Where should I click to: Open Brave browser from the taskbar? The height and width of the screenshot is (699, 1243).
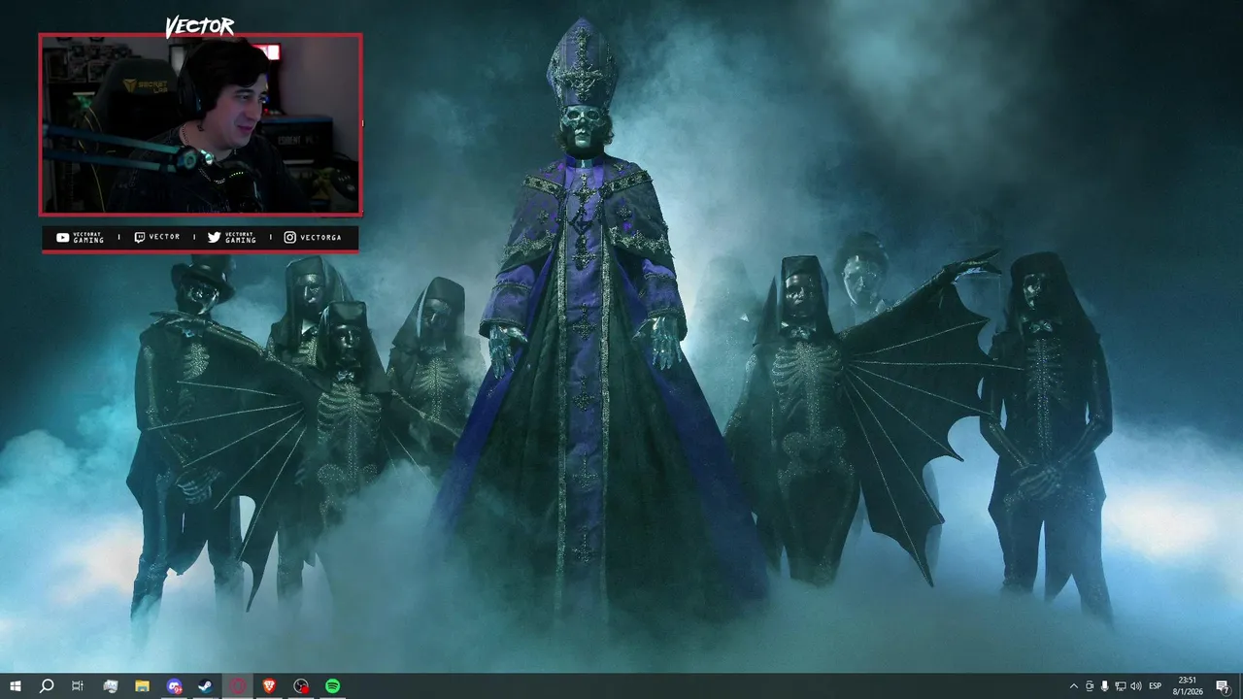269,686
